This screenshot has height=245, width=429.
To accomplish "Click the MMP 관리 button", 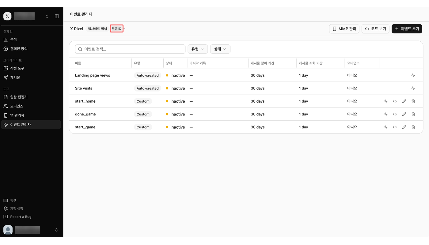I will (344, 29).
